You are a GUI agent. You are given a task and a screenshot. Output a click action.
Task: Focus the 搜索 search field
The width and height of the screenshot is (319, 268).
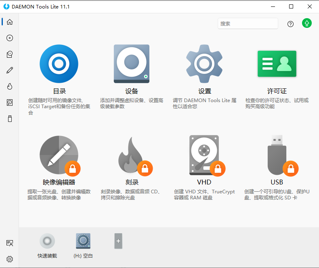pos(248,23)
